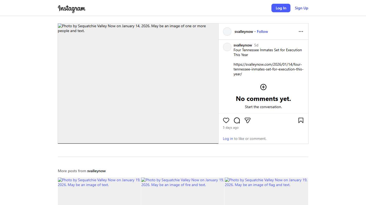The image size is (366, 205).
Task: Click svalleynow username in post header
Action: [244, 31]
